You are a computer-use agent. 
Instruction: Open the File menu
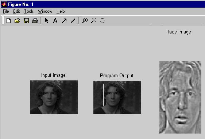click(x=6, y=11)
